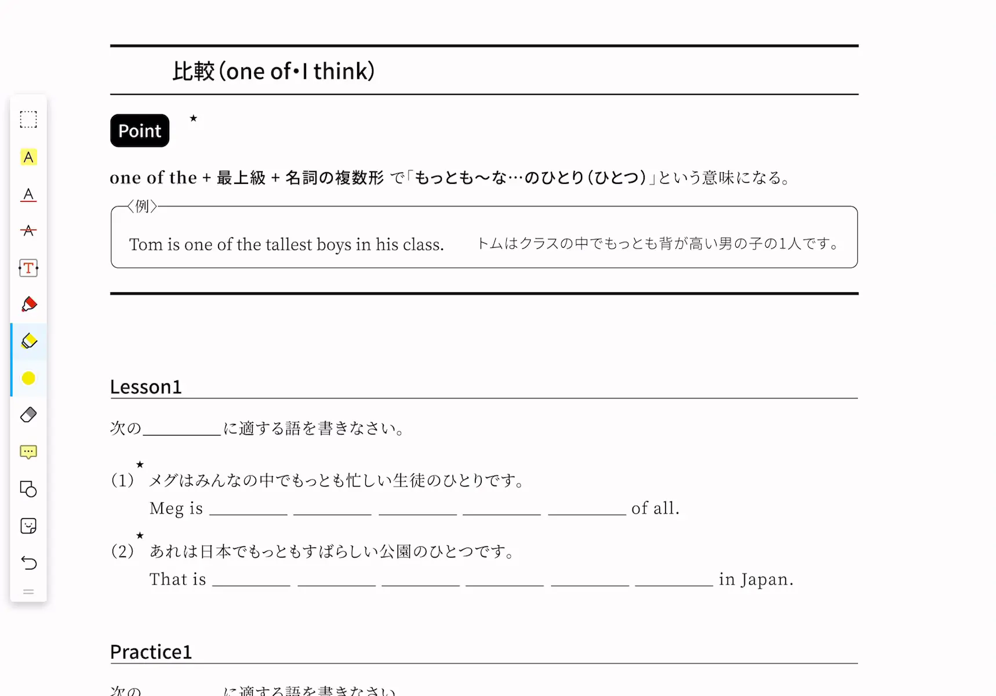This screenshot has height=696, width=996.
Task: Select the underline text tool
Action: click(x=28, y=194)
